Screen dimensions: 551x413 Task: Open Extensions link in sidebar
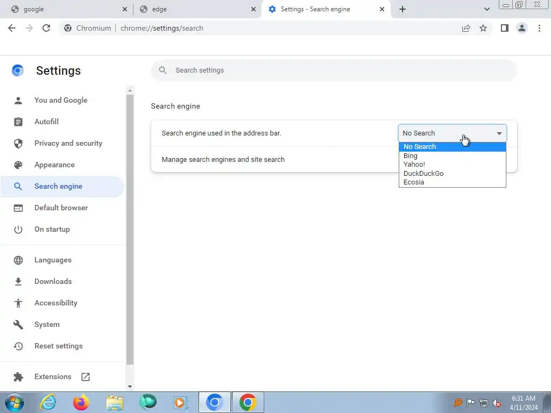coord(62,376)
